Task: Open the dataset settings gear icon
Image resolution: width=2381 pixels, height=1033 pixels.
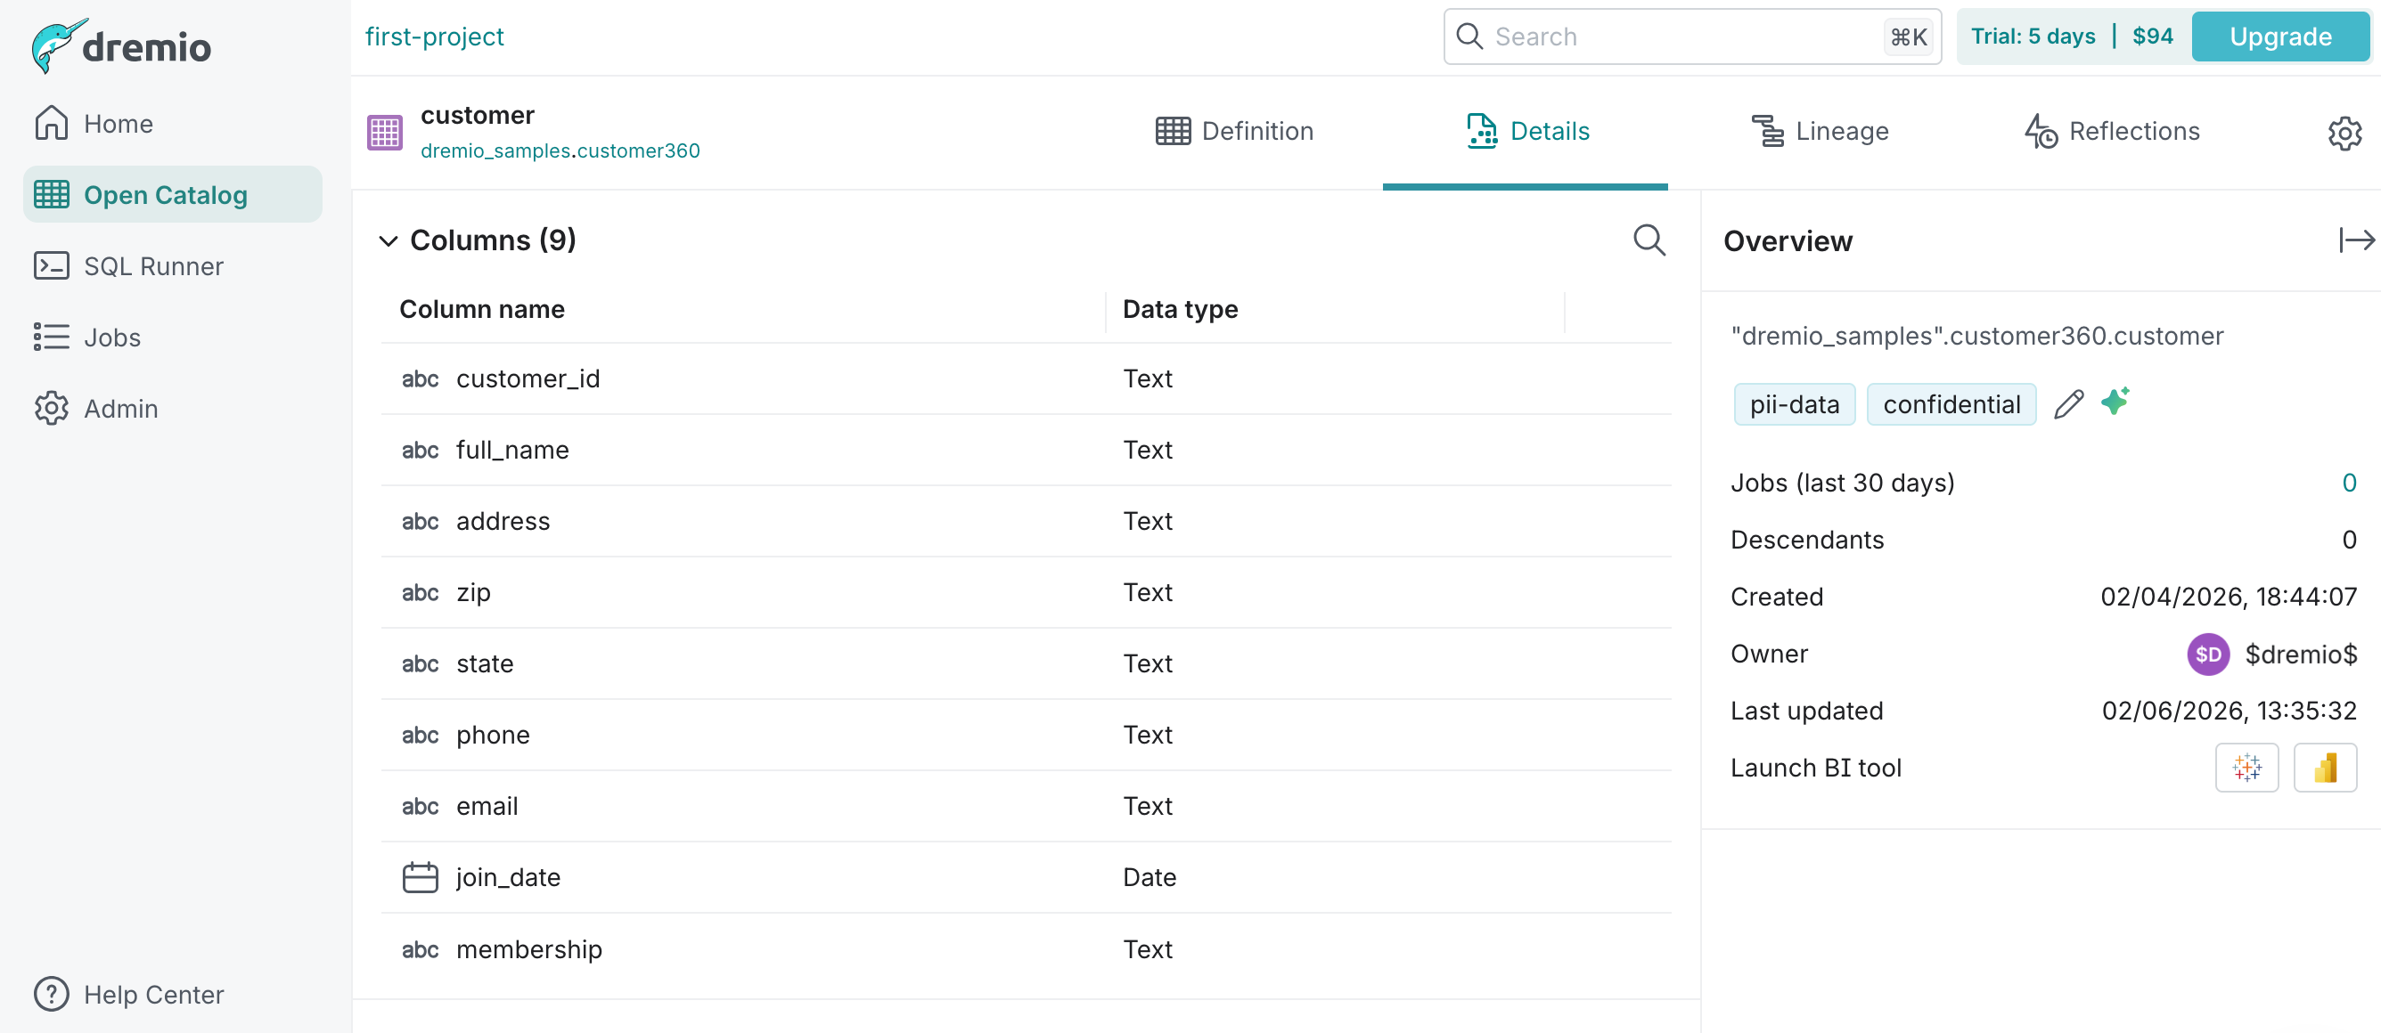Action: tap(2345, 132)
